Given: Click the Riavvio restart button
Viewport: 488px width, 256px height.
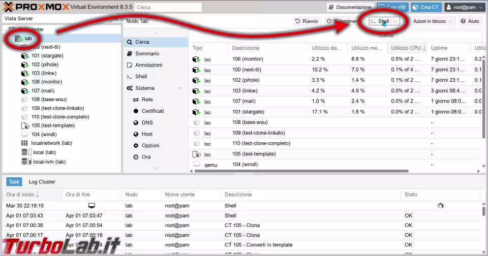Looking at the screenshot, I should click(307, 21).
